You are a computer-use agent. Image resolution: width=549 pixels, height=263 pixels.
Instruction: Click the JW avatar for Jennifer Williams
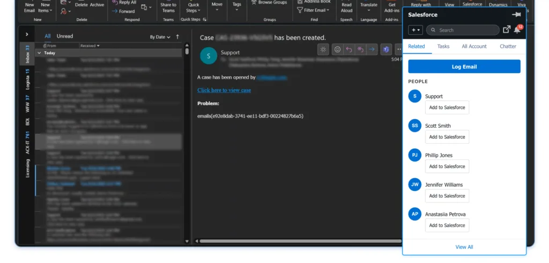coord(415,185)
